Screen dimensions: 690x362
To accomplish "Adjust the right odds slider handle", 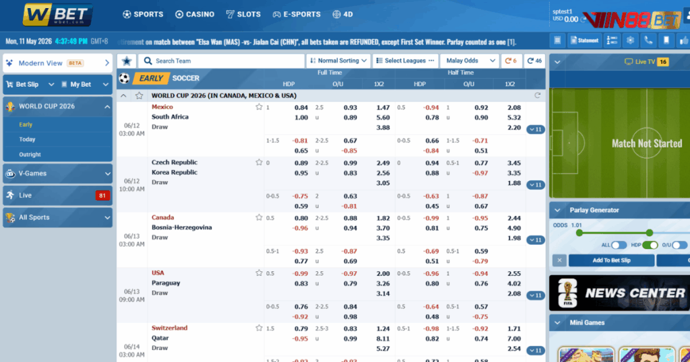I will [650, 233].
